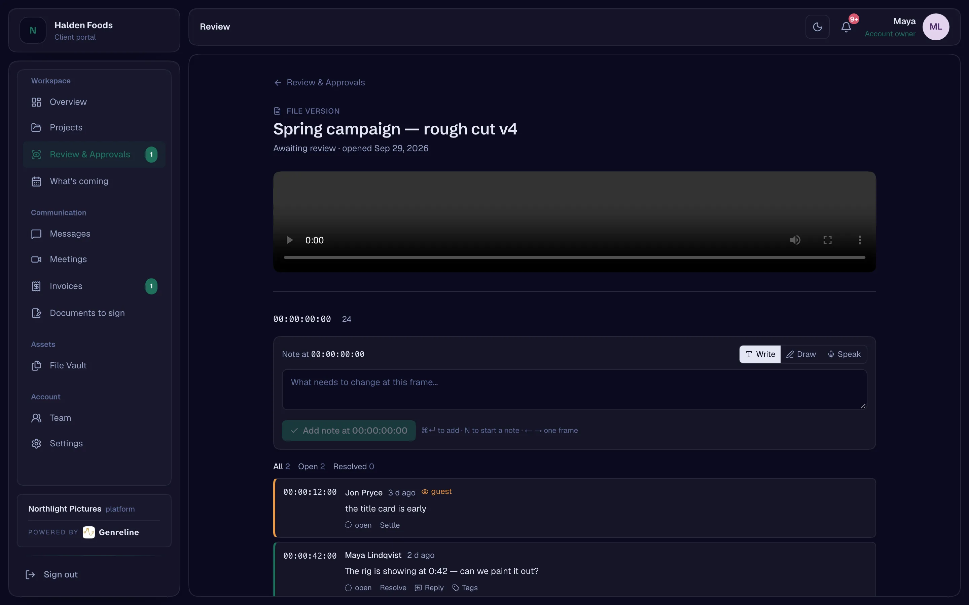The image size is (969, 605).
Task: Toggle open status on Jon Pryce's comment
Action: click(x=358, y=525)
